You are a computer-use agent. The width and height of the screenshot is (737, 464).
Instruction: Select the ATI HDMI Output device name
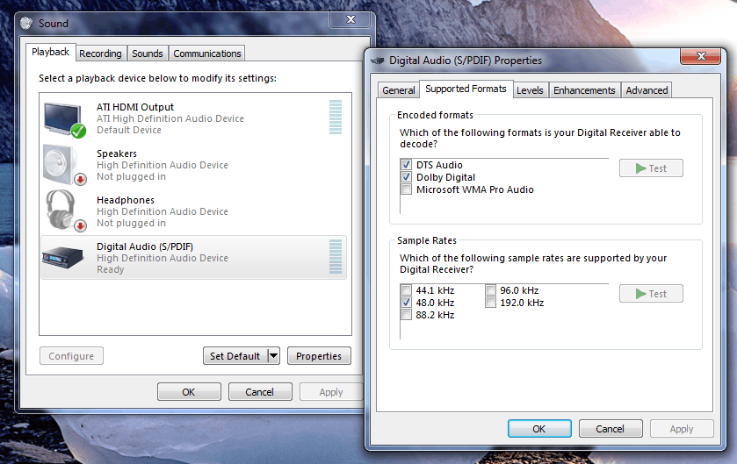coord(135,107)
